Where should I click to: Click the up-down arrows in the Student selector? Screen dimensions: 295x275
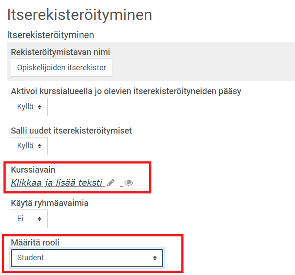tap(155, 258)
